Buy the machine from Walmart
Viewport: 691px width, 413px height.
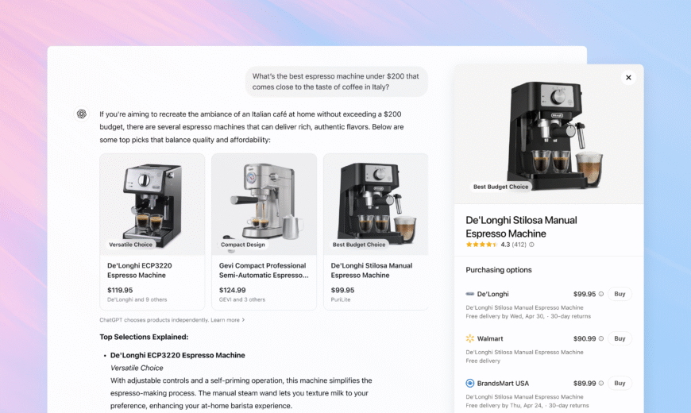click(x=620, y=338)
